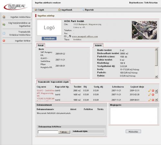Click the document icon beside Tranzakciók listázása/módosítása
The image size is (161, 145).
click(x=4, y=33)
